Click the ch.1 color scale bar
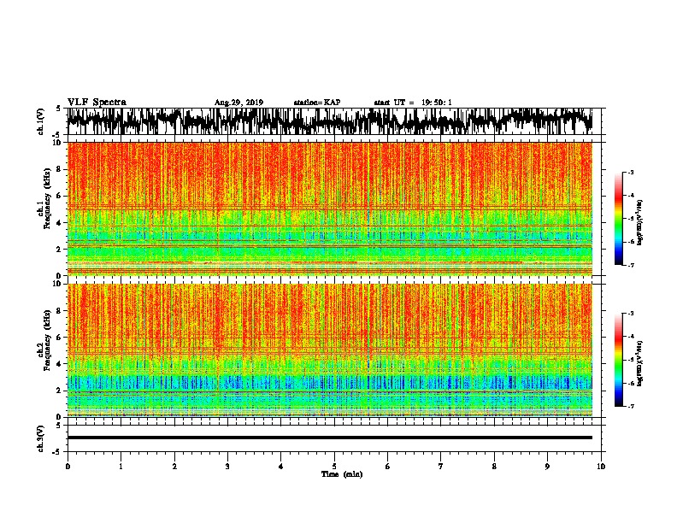677x523 pixels. [x=618, y=219]
